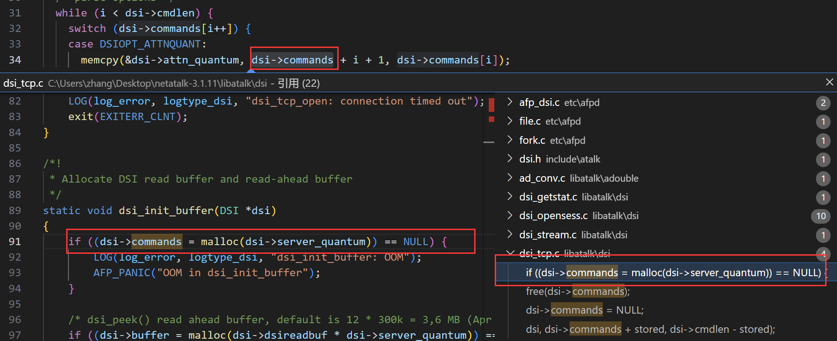Click line number 34 in main editor
Viewport: 837px width, 341px height.
(x=15, y=60)
